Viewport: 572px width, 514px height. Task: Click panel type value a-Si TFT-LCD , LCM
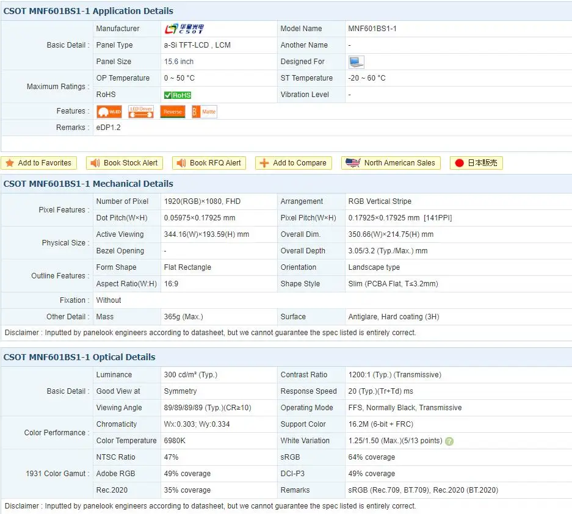point(197,45)
